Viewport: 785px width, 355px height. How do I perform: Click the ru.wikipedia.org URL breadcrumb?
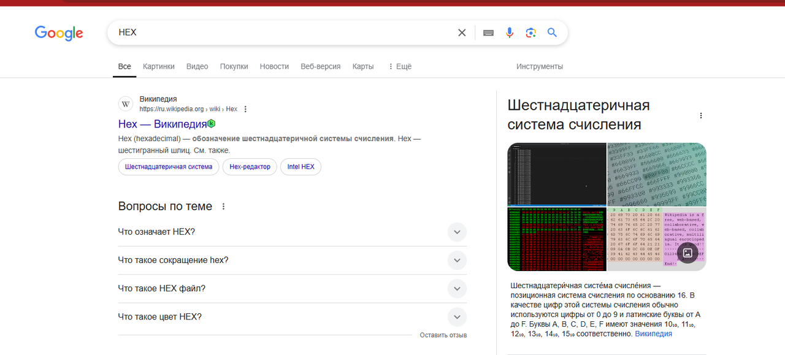click(x=188, y=109)
